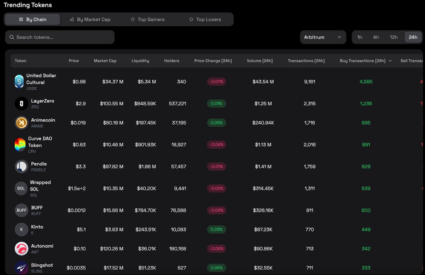Select the 1h timeframe

coord(360,37)
